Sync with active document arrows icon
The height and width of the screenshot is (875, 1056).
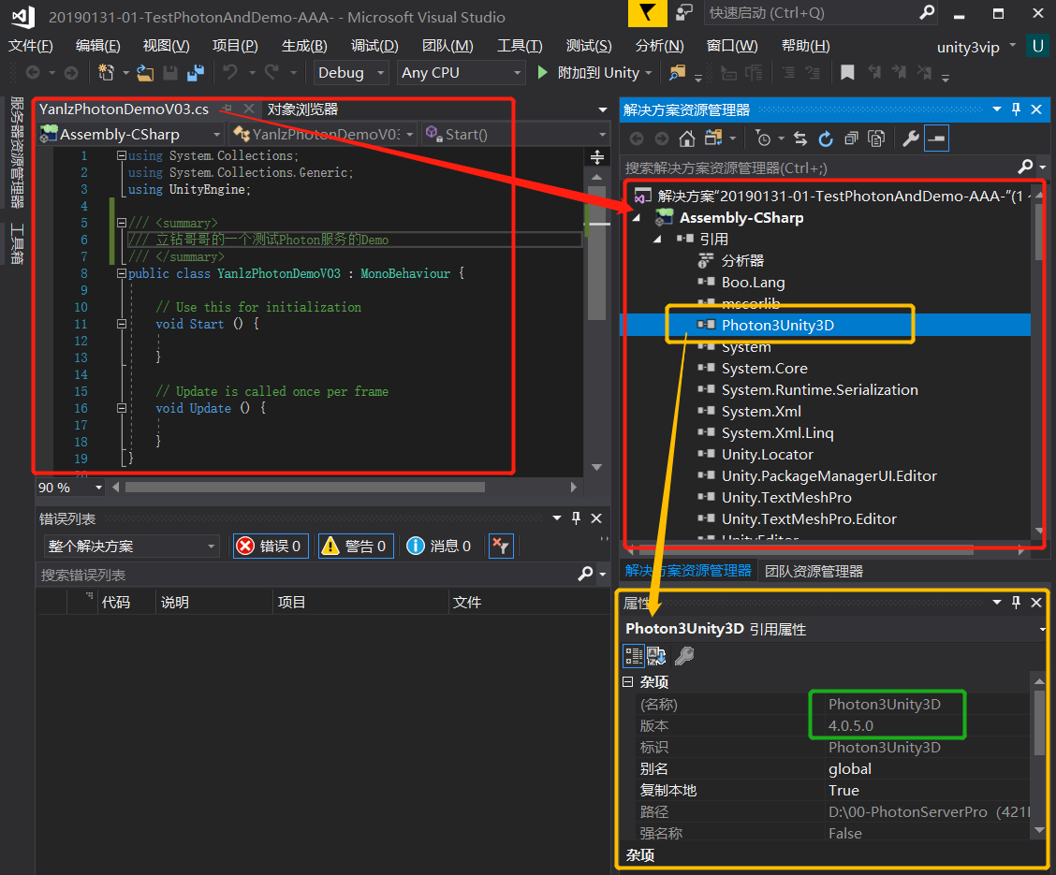click(x=800, y=139)
